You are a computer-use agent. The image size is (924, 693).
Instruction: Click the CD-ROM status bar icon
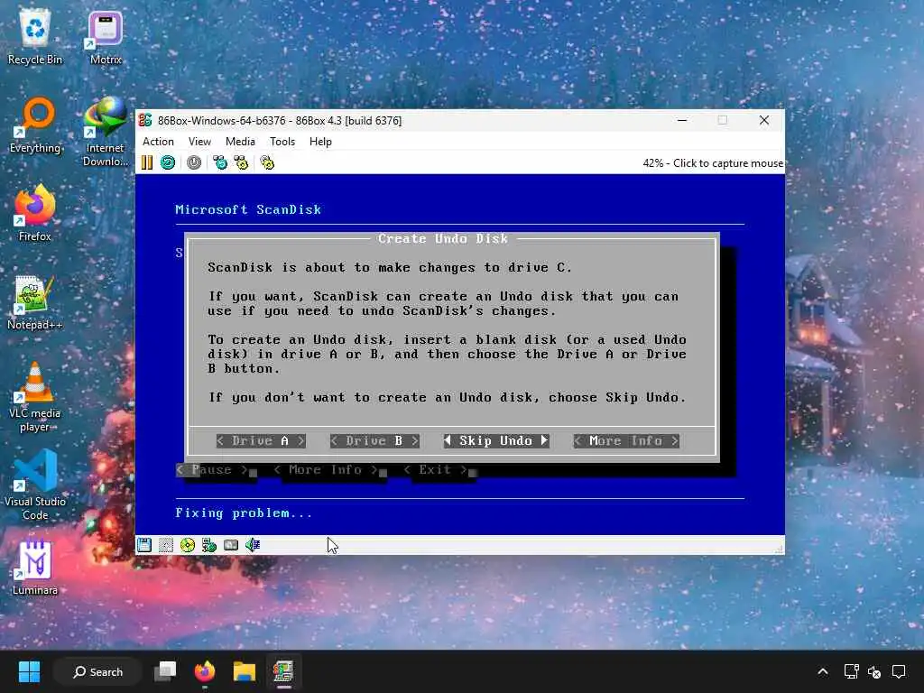coord(188,545)
